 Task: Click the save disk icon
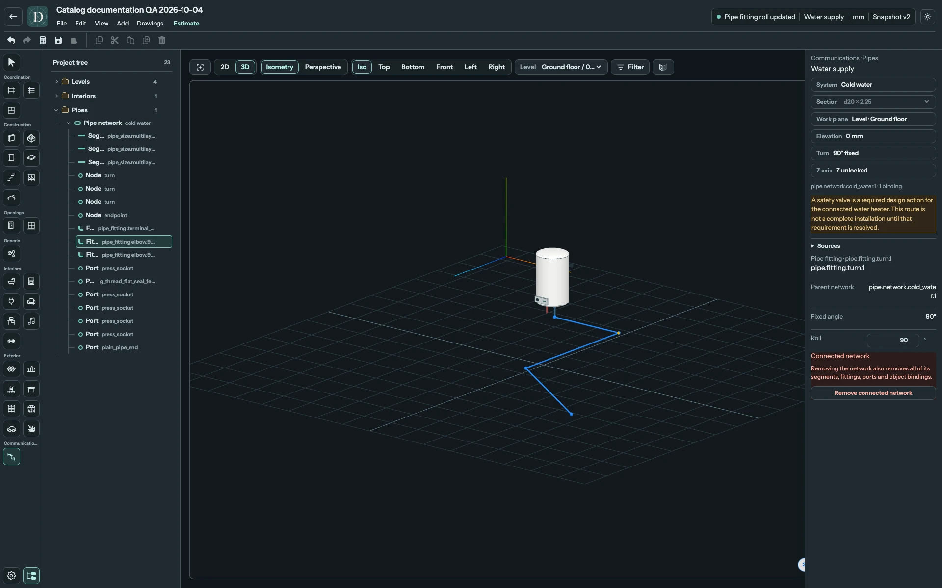click(58, 40)
